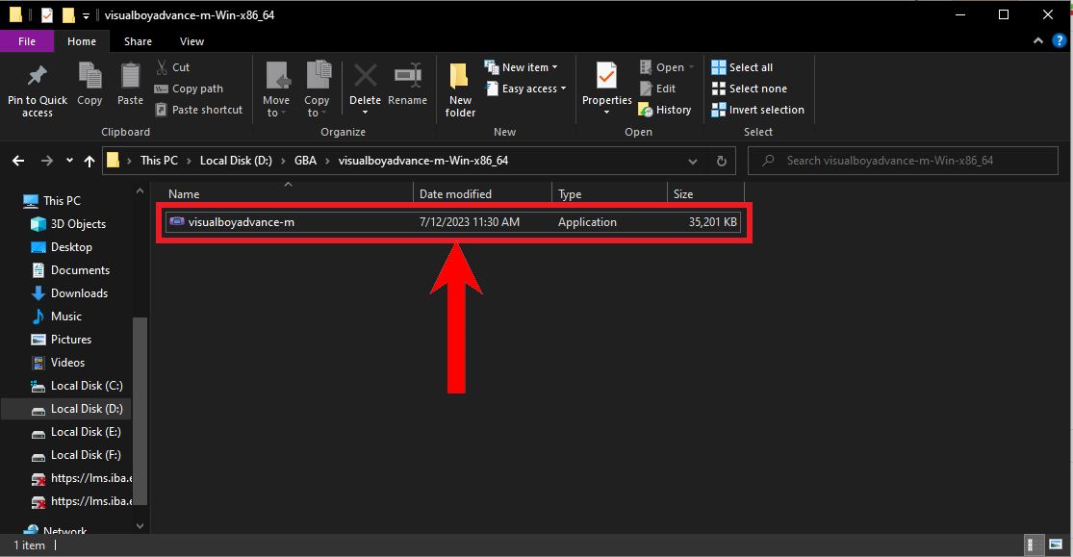Image resolution: width=1073 pixels, height=557 pixels.
Task: Click Invert selection
Action: pos(757,110)
